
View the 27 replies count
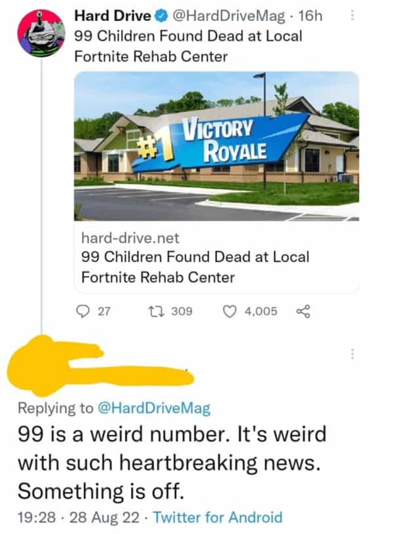point(104,311)
